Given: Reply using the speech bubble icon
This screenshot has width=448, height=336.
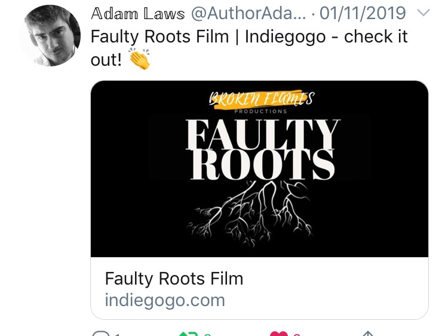Looking at the screenshot, I should coord(101,334).
